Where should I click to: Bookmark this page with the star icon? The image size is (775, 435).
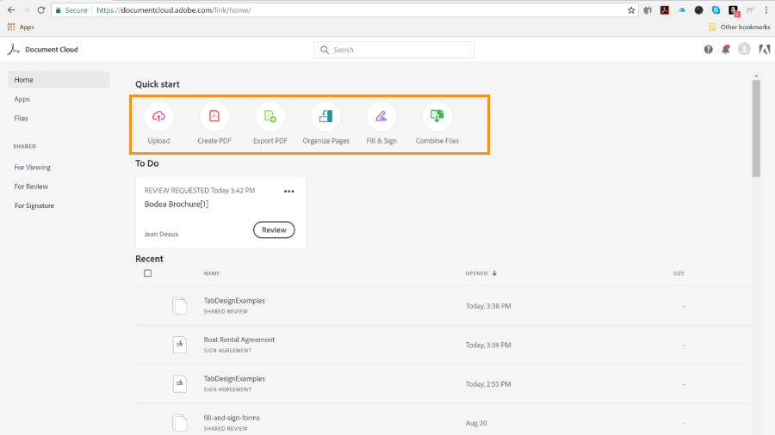tap(631, 9)
